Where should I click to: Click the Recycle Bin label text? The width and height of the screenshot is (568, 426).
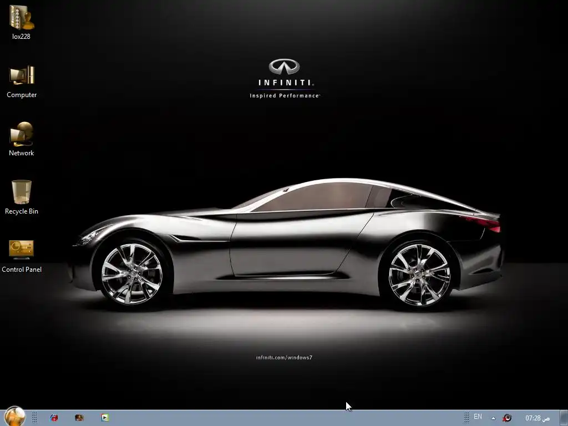coord(22,211)
